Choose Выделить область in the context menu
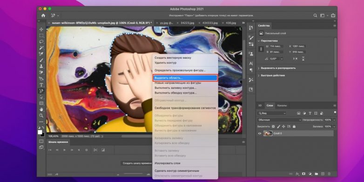 coord(185,78)
